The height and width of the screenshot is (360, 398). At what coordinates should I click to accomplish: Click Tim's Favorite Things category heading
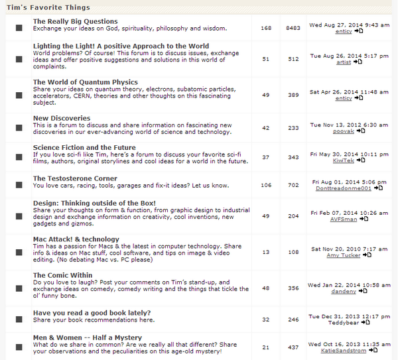pos(48,7)
